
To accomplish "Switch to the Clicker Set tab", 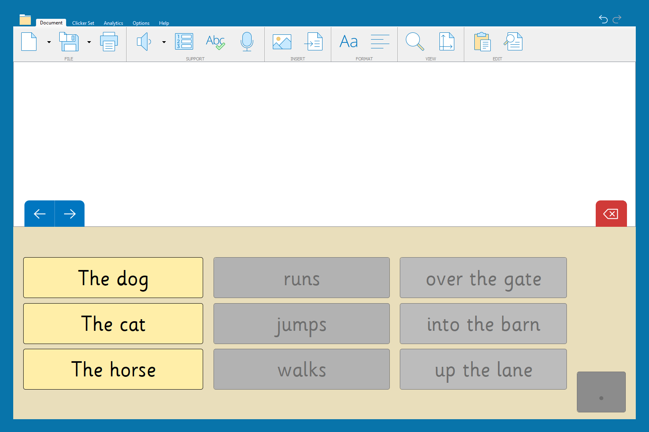I will [83, 23].
